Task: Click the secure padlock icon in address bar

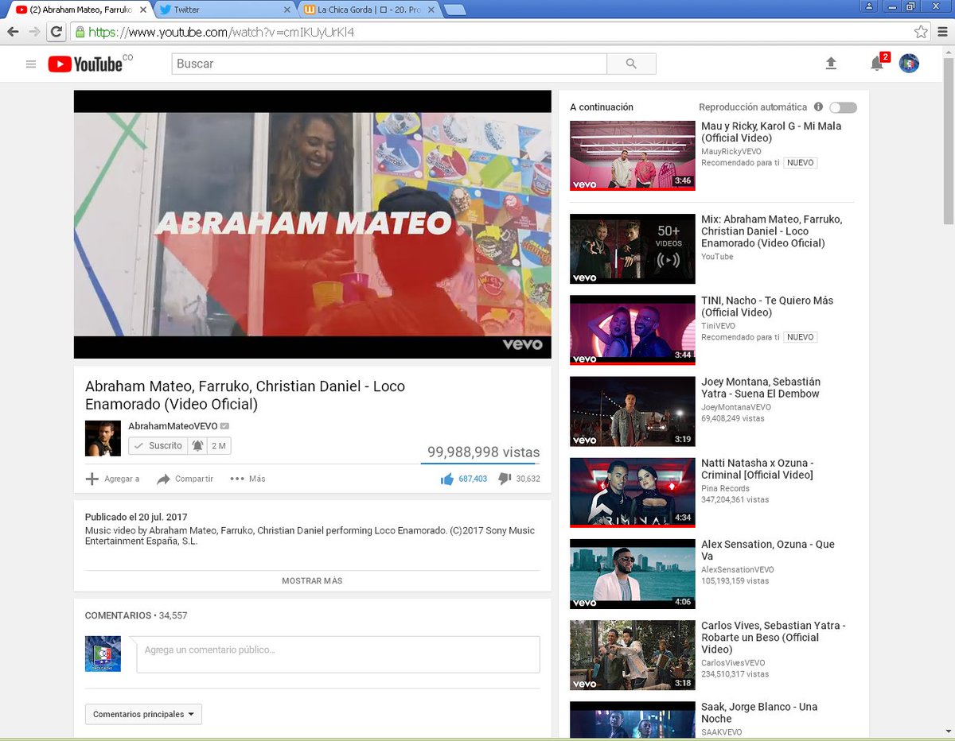Action: (x=80, y=33)
